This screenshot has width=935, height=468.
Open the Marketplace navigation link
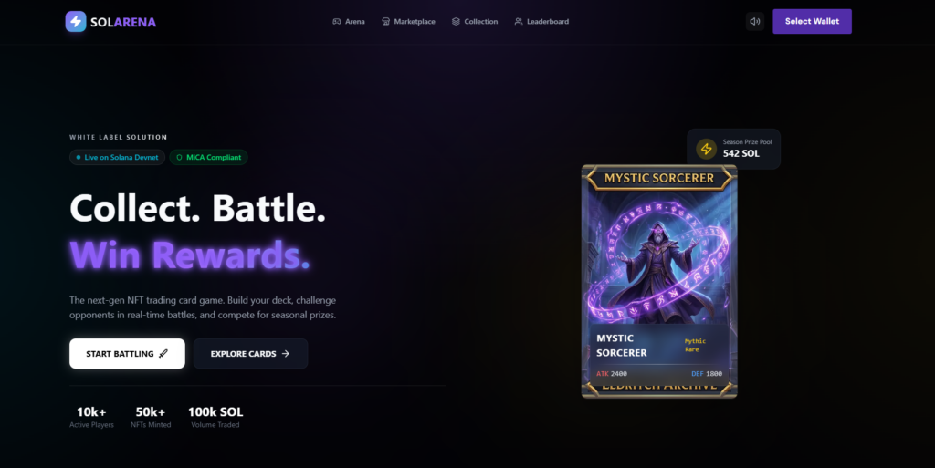pos(408,21)
